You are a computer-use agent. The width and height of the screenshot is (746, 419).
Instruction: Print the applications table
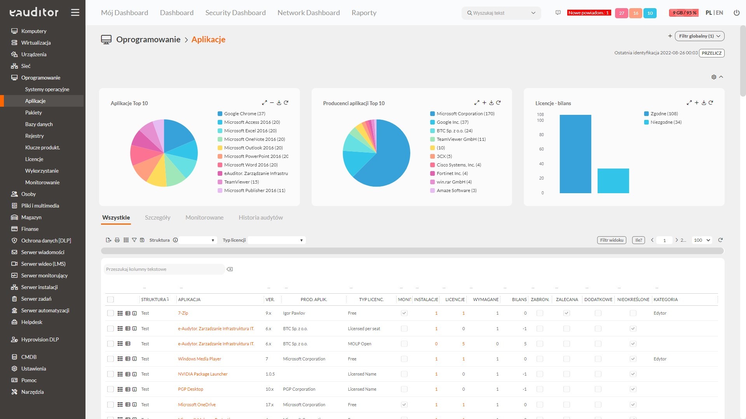tap(117, 240)
